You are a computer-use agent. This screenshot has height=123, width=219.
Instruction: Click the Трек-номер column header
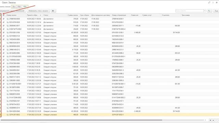[x=185, y=15]
